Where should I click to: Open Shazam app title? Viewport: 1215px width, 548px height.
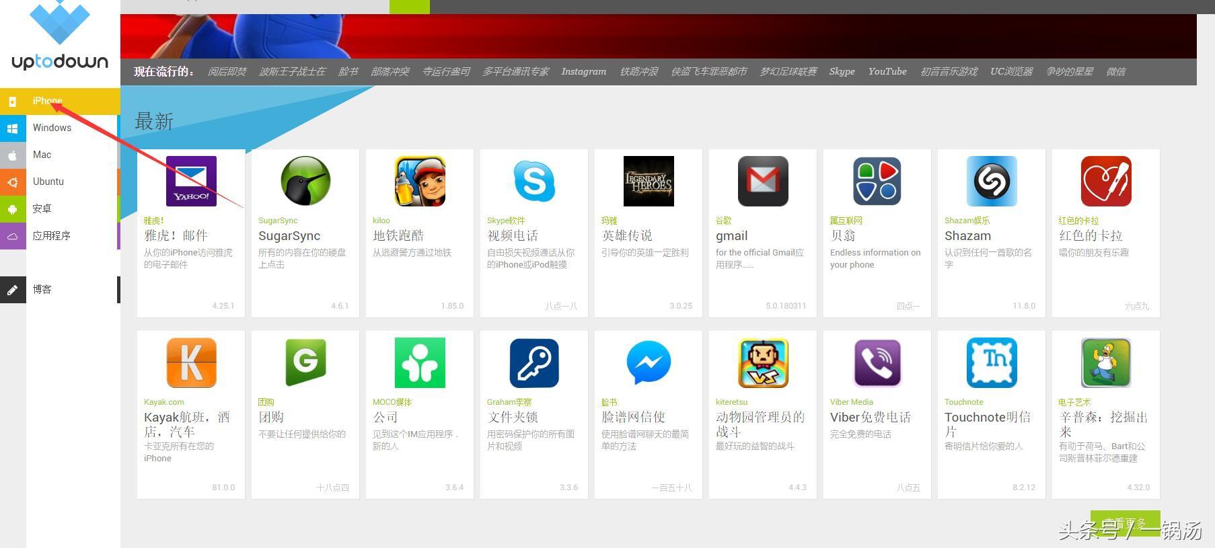point(967,236)
